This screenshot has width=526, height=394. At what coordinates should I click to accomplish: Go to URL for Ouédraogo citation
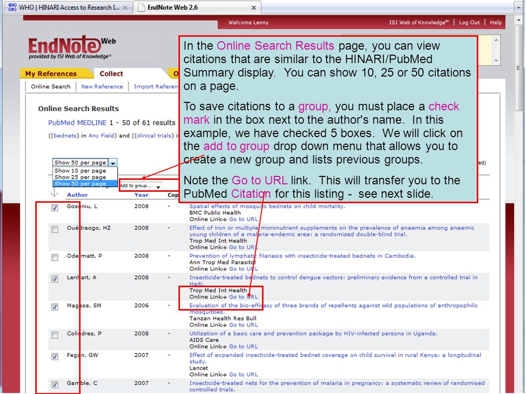244,247
